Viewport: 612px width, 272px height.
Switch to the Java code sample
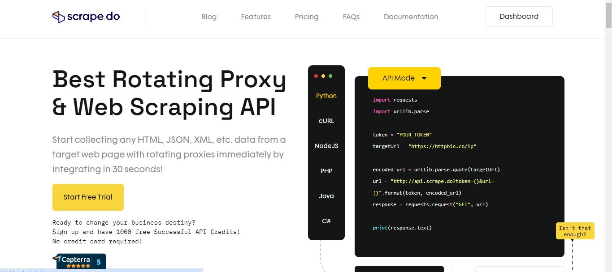[x=326, y=195]
